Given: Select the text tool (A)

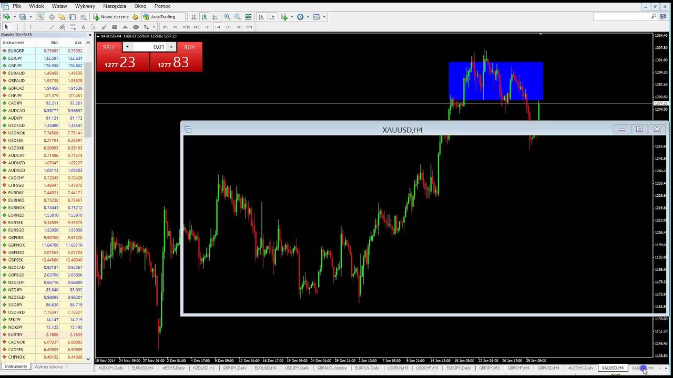Looking at the screenshot, I should coord(83,27).
